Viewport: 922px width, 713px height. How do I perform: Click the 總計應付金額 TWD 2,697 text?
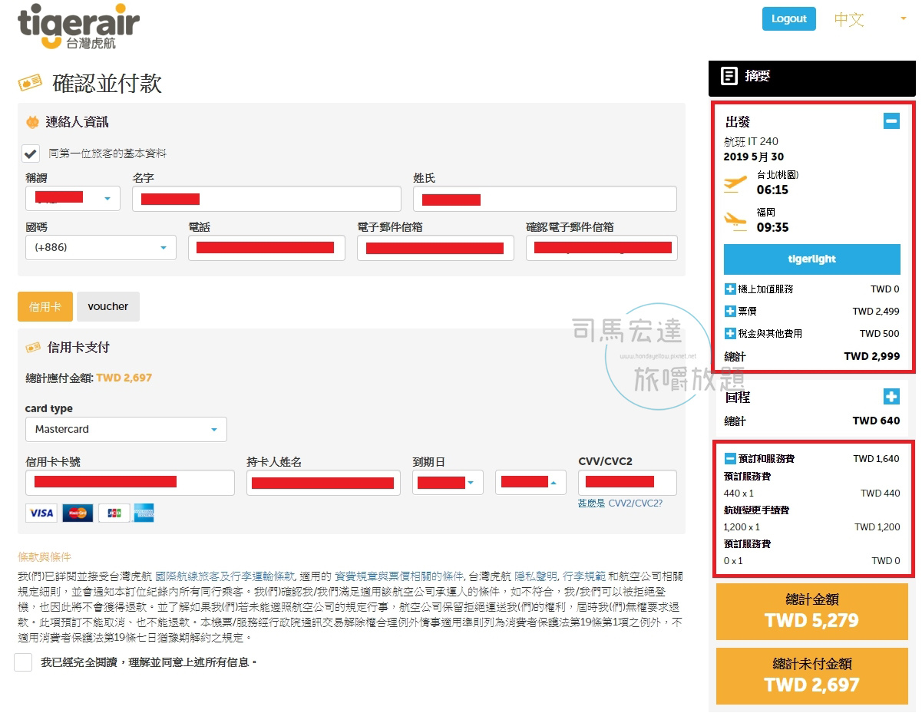[88, 378]
